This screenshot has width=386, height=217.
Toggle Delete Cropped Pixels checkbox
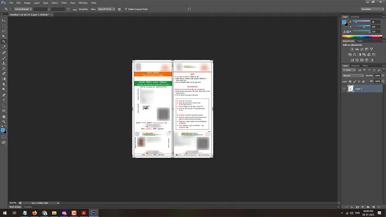126,9
